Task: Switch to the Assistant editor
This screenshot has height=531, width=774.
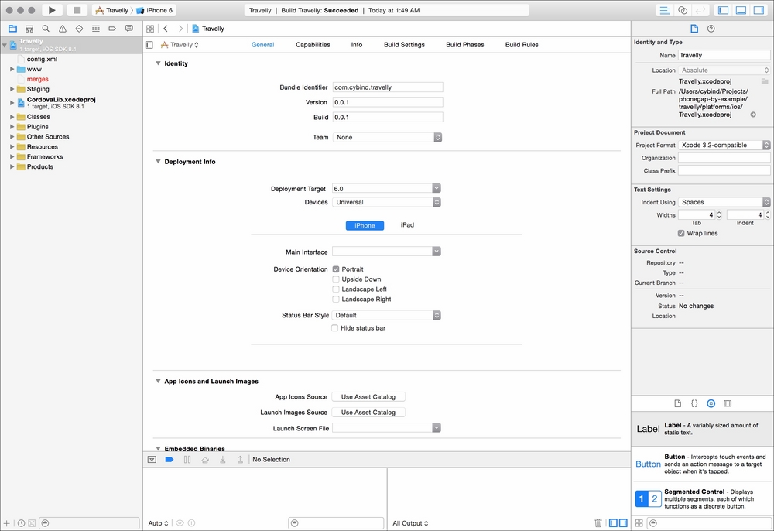Action: [x=683, y=10]
